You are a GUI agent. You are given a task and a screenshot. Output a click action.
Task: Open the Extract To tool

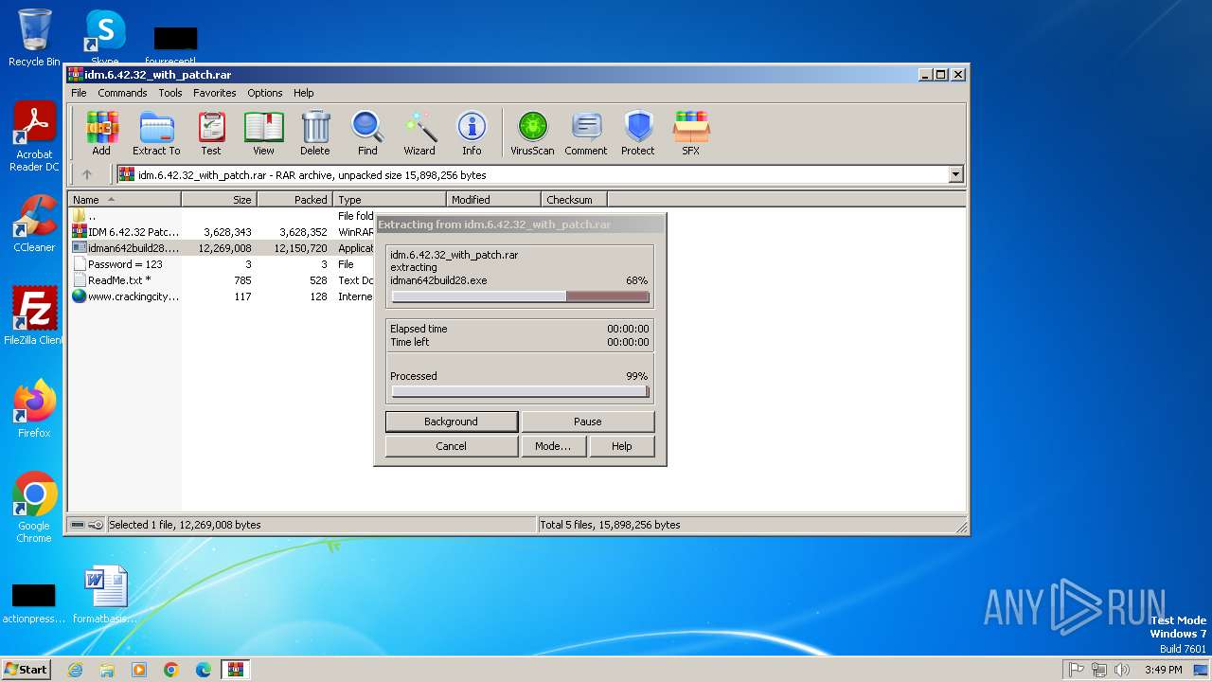[x=156, y=133]
